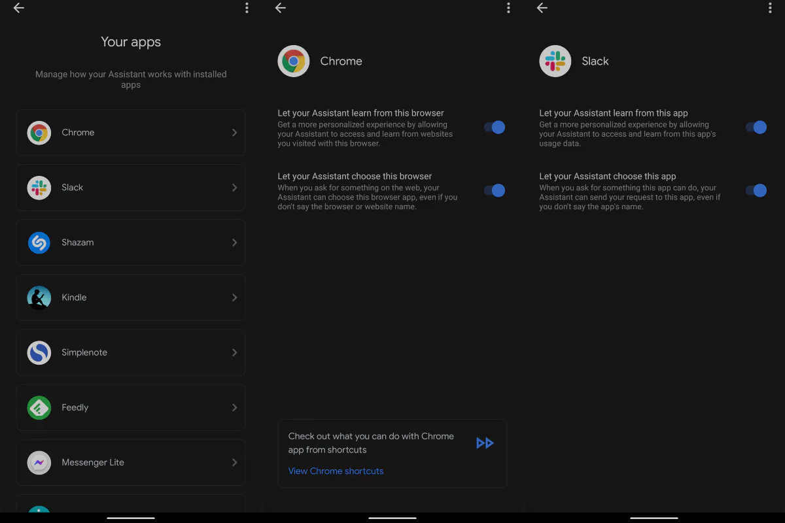The height and width of the screenshot is (523, 785).
Task: Open overflow menu on Slack settings screen
Action: 770,8
